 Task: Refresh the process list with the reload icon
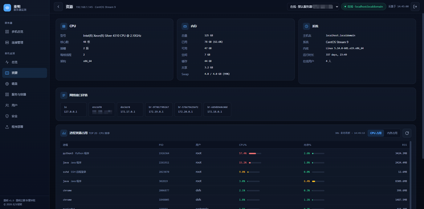pyautogui.click(x=407, y=133)
